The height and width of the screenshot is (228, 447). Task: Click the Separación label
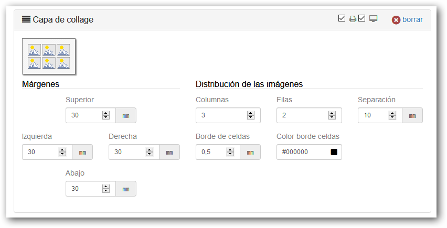(x=377, y=100)
